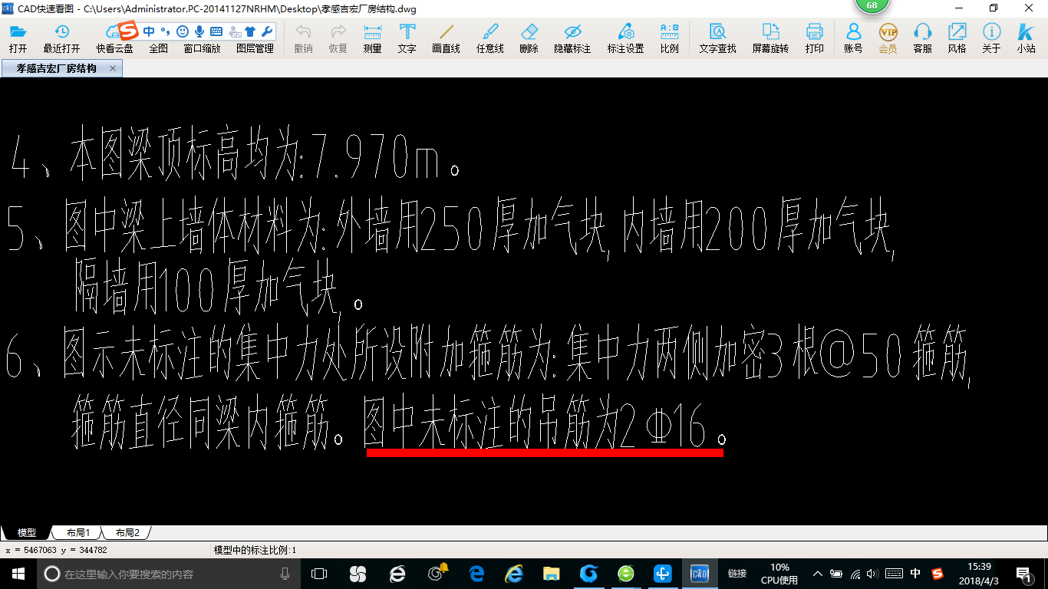
Task: Click the Sogou voice input microphone
Action: pyautogui.click(x=199, y=31)
